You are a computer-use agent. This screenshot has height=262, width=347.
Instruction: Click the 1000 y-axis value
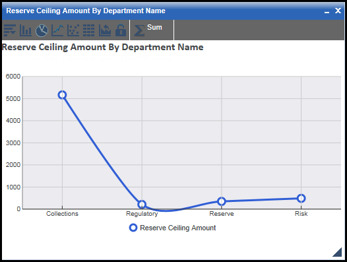click(x=13, y=187)
